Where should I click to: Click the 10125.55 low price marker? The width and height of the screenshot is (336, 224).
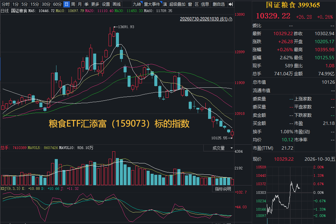point(219,138)
